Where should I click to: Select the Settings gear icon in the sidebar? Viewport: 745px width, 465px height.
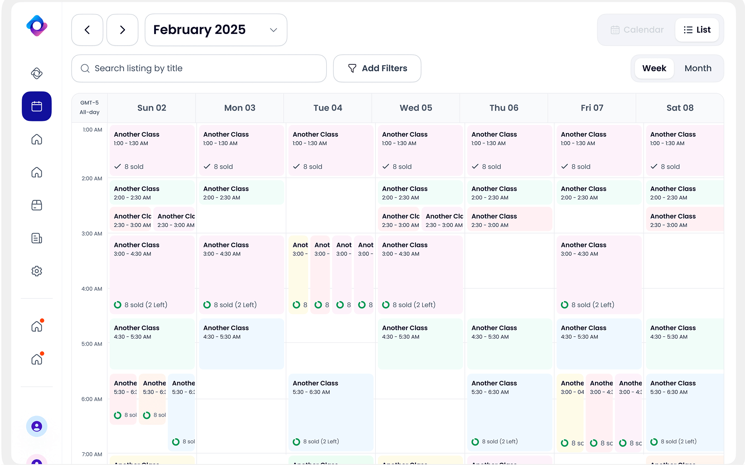click(37, 271)
